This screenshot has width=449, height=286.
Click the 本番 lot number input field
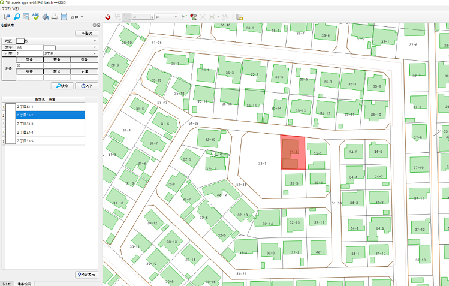tap(29, 65)
